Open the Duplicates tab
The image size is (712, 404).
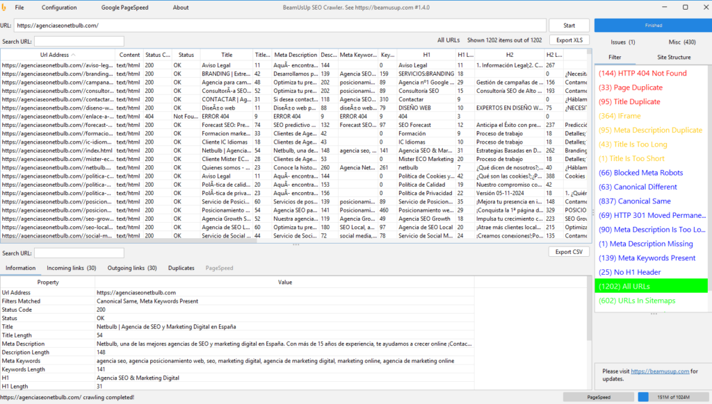(x=181, y=268)
